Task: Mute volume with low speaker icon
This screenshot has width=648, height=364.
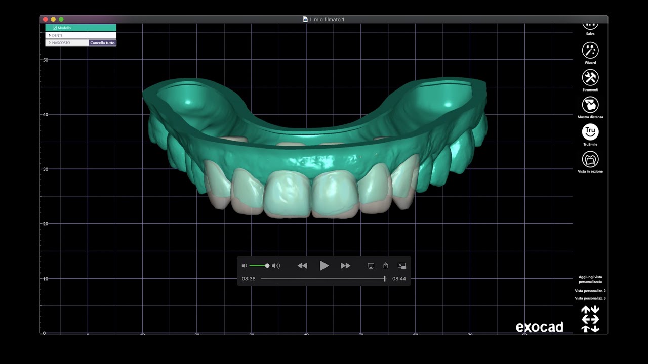Action: tap(244, 266)
